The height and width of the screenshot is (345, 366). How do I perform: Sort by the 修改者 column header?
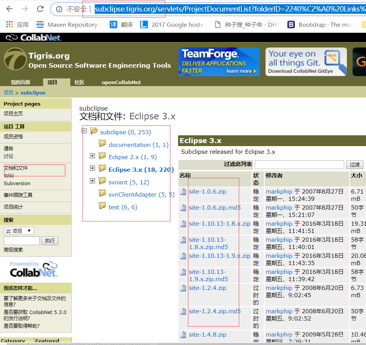[274, 175]
